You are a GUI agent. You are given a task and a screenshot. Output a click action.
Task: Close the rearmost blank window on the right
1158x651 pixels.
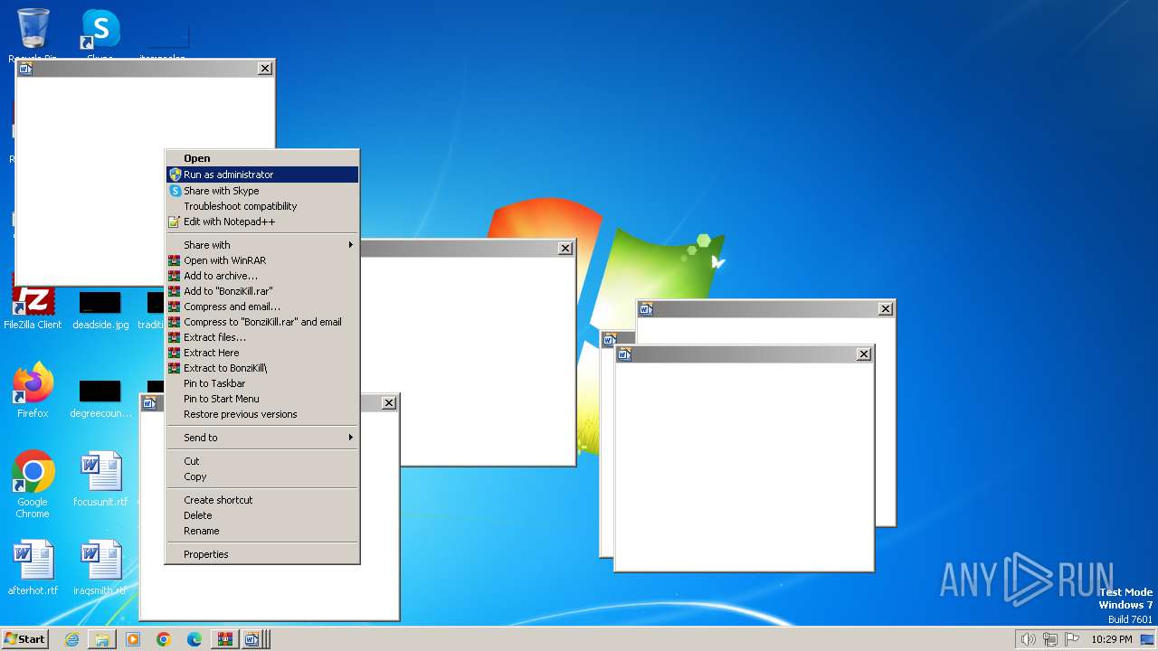pyautogui.click(x=885, y=309)
